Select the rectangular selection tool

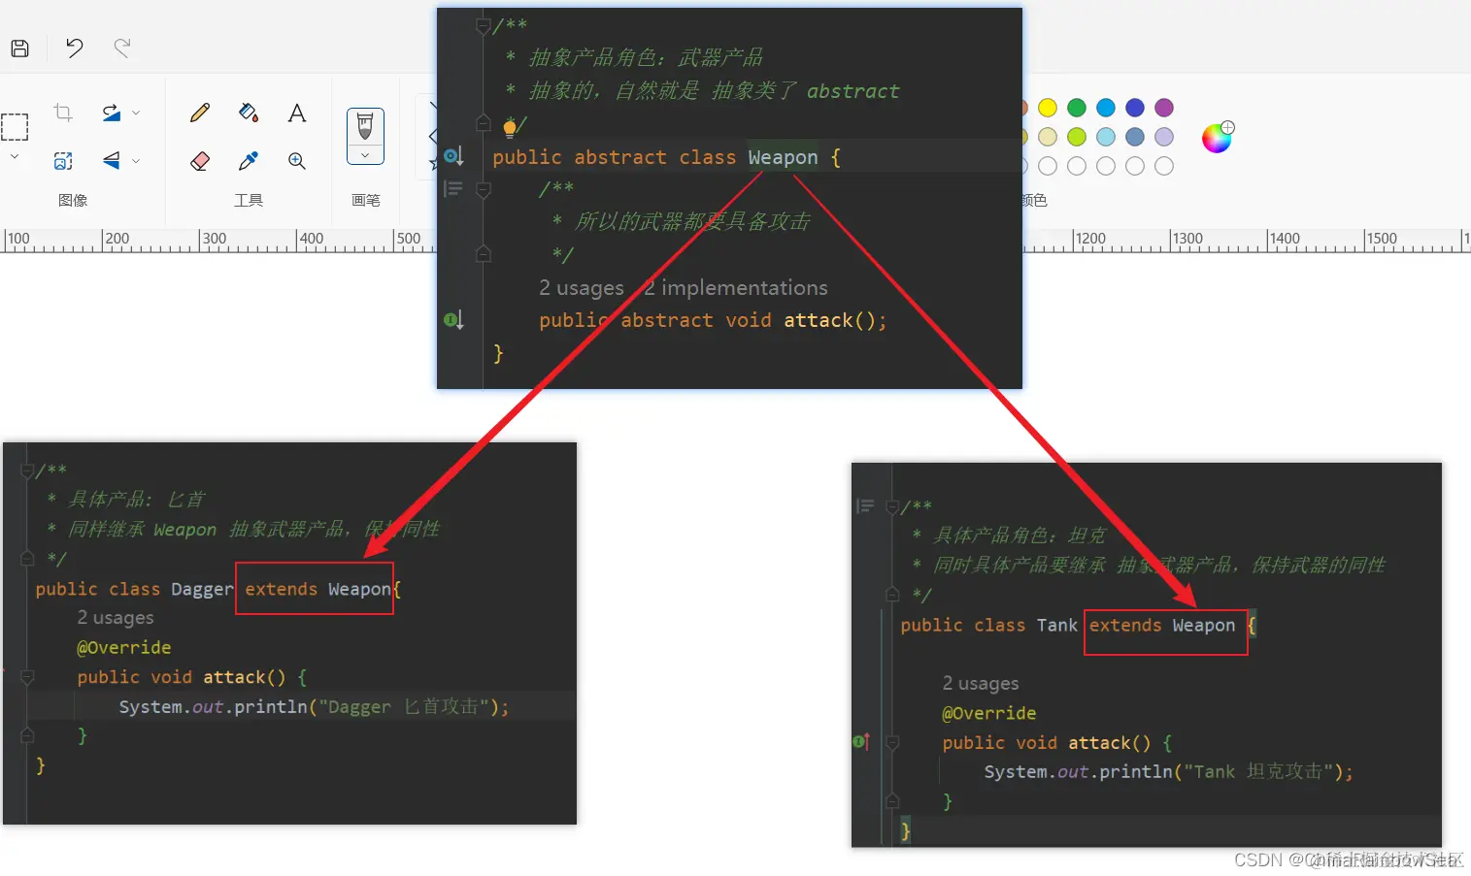(x=15, y=127)
